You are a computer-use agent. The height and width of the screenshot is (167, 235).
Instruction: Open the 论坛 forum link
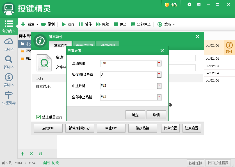point(55,163)
